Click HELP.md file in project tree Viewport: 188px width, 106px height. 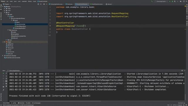10,46
